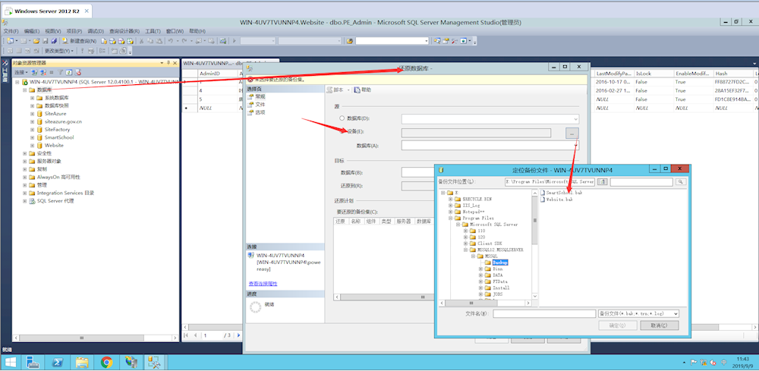Open the 数据库(D) source dropdown list

point(576,118)
